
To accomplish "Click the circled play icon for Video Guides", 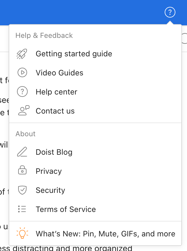I will pos(22,73).
